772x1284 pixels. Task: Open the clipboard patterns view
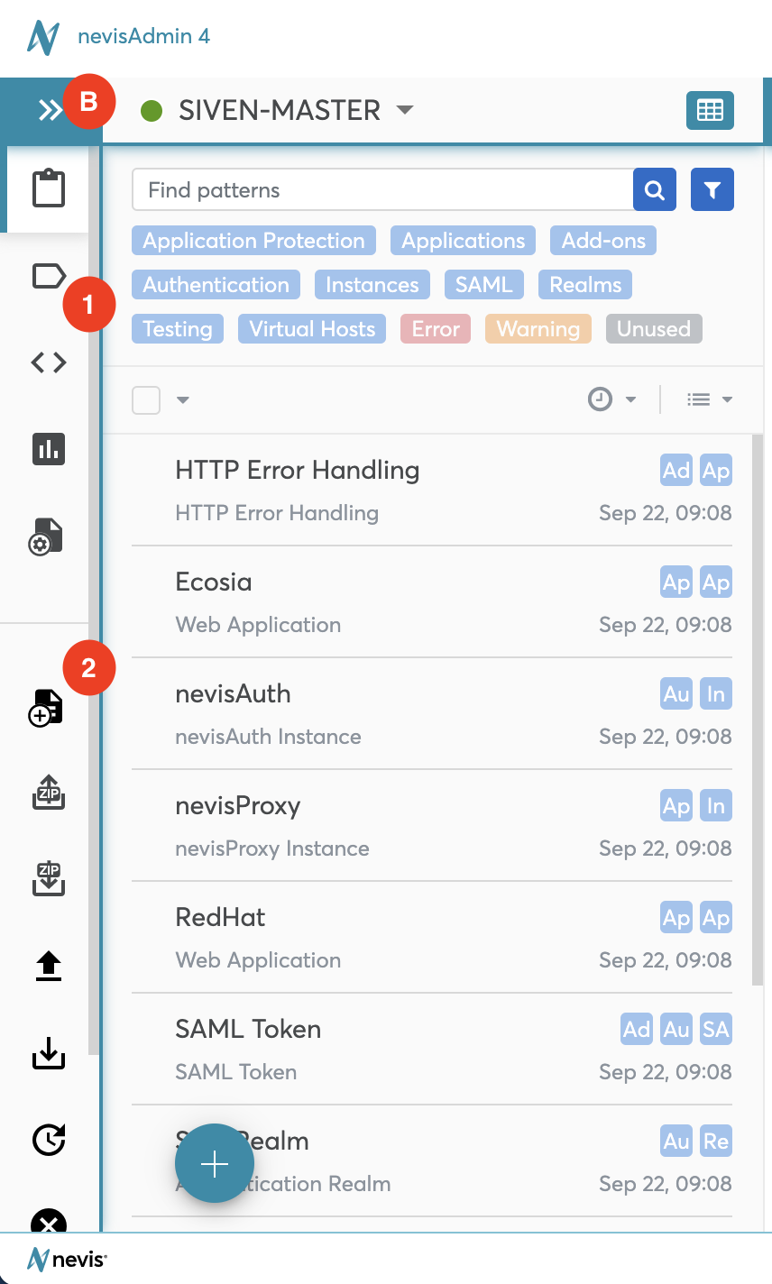[x=49, y=189]
